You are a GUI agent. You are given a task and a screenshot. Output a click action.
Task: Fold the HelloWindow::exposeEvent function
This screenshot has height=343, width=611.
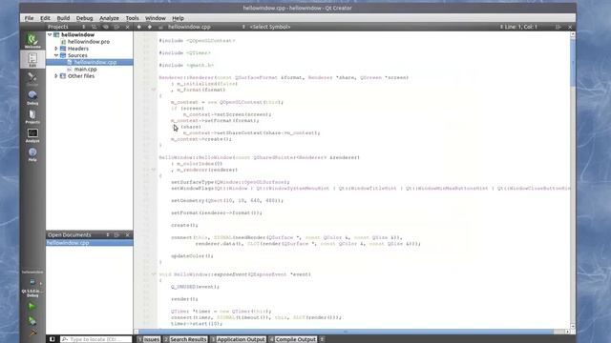(154, 274)
